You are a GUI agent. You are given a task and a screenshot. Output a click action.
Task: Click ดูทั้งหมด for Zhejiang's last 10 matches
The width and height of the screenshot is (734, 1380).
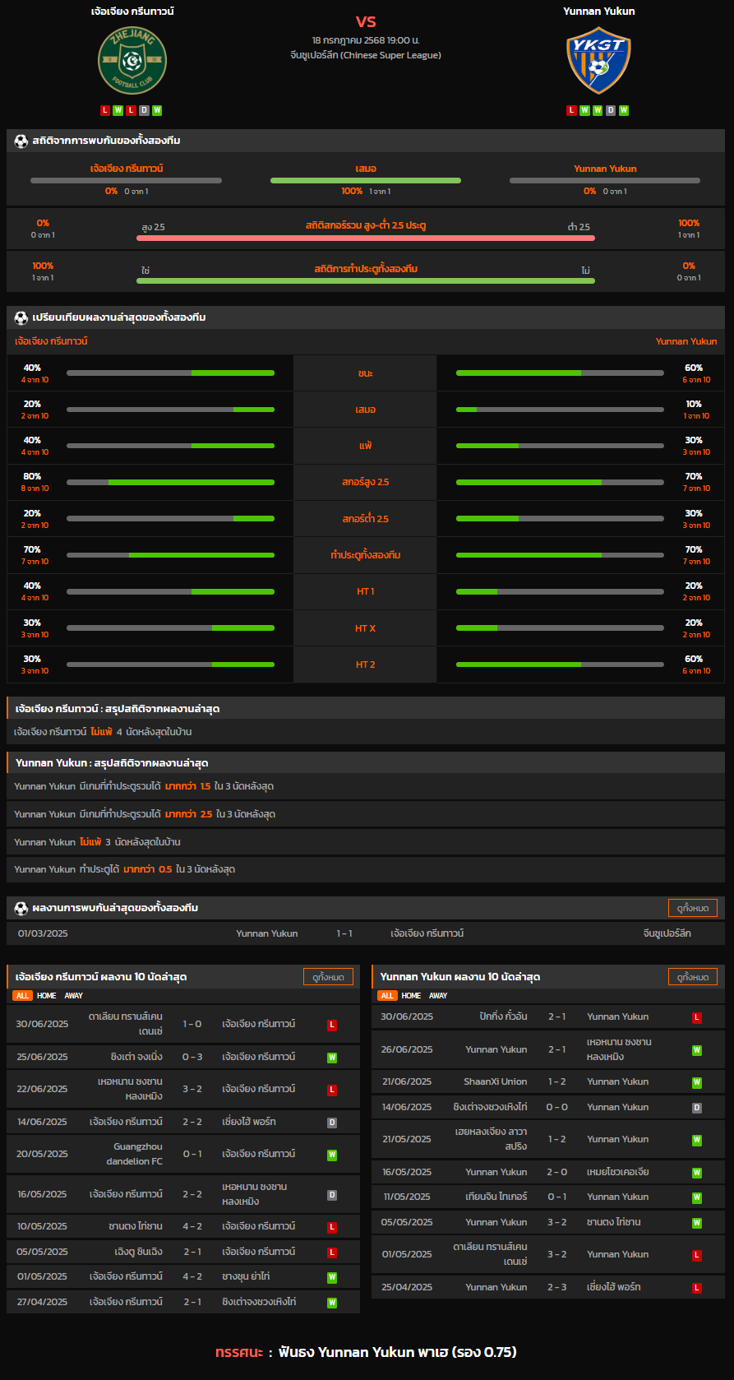tap(328, 977)
